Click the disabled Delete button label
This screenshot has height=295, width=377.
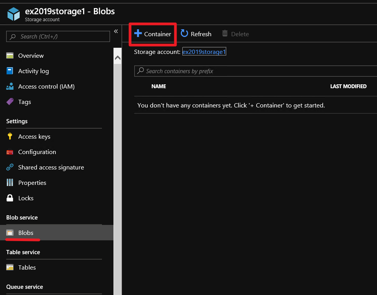[x=240, y=34]
